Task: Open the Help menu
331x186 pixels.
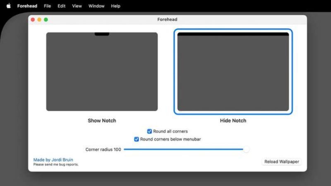Action: pyautogui.click(x=115, y=6)
